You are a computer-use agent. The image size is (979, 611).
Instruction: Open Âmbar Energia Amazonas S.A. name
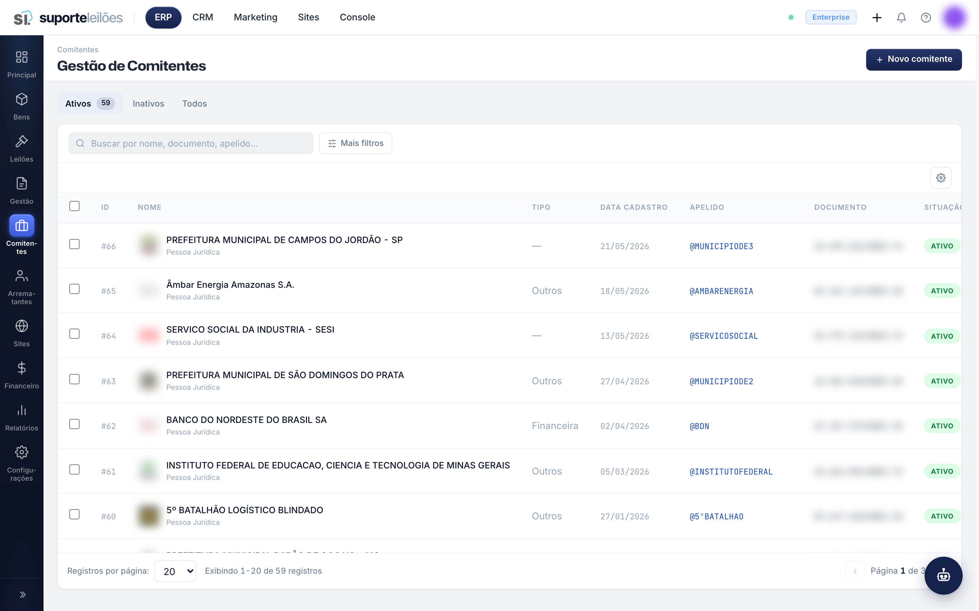click(x=230, y=285)
